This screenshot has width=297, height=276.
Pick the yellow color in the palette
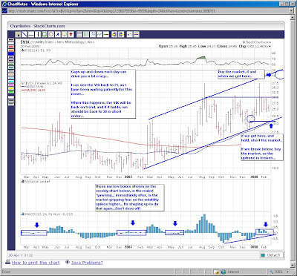[x=11, y=88]
